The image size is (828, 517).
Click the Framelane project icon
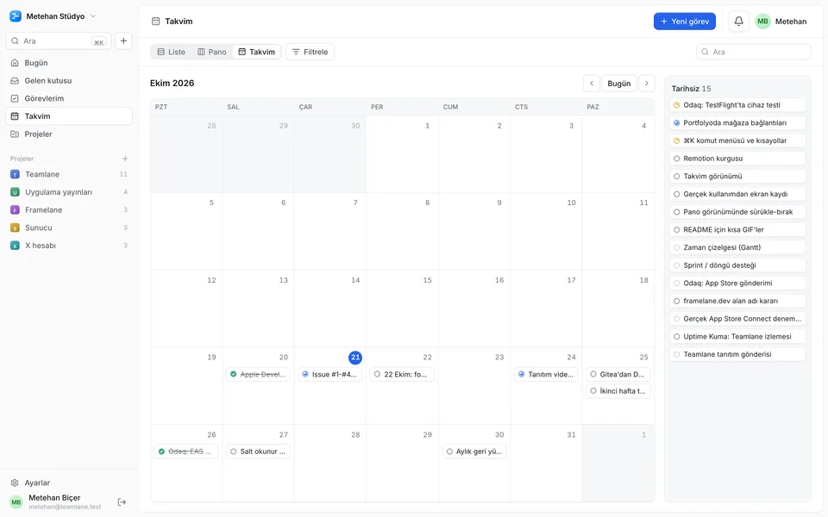[16, 210]
